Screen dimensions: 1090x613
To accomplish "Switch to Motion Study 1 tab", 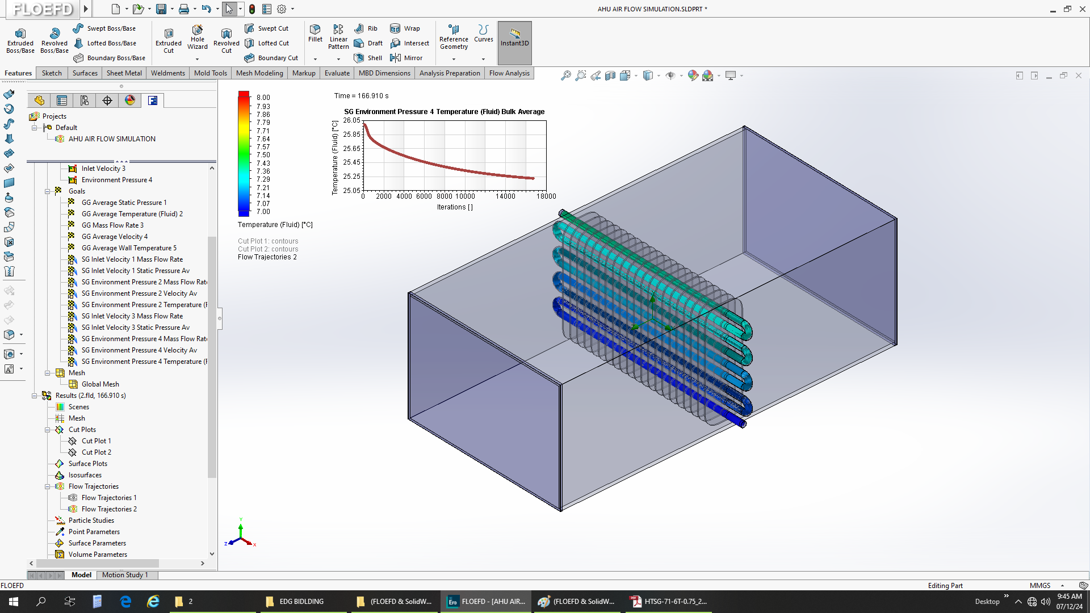I will point(125,575).
